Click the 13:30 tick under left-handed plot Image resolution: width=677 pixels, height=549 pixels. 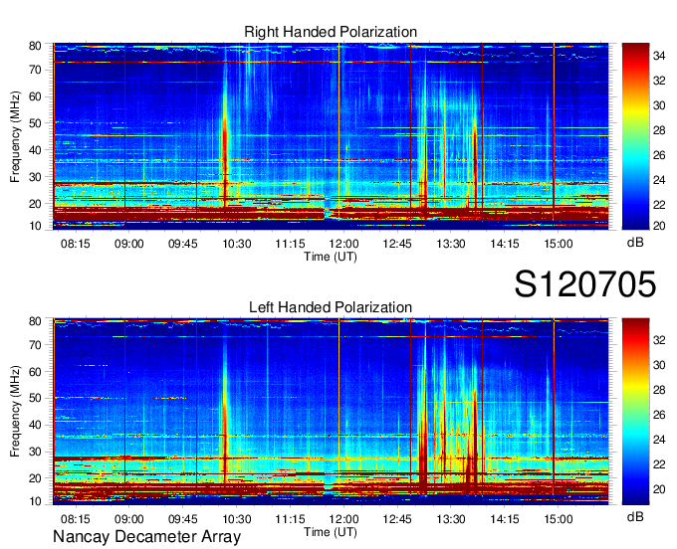click(x=451, y=519)
